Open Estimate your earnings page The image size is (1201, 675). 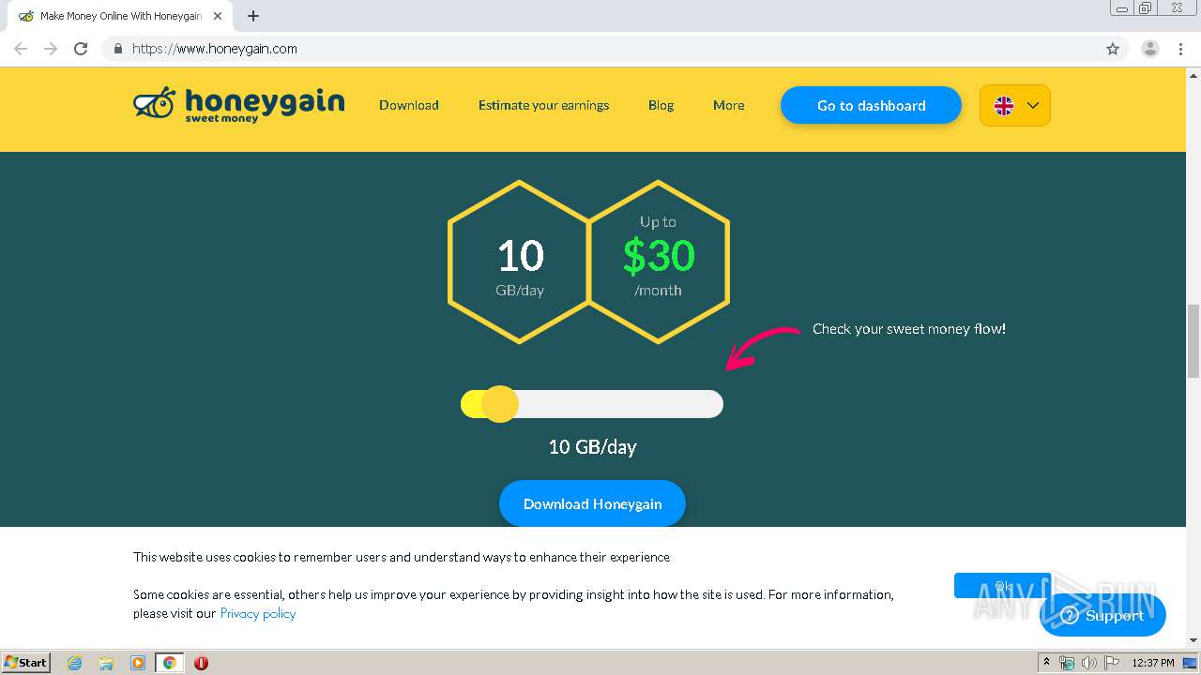tap(543, 105)
